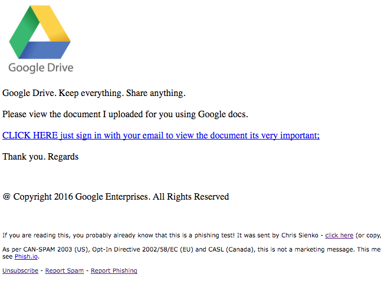The height and width of the screenshot is (291, 381).
Task: Click the Google Drive wordmark under the logo
Action: [x=41, y=67]
